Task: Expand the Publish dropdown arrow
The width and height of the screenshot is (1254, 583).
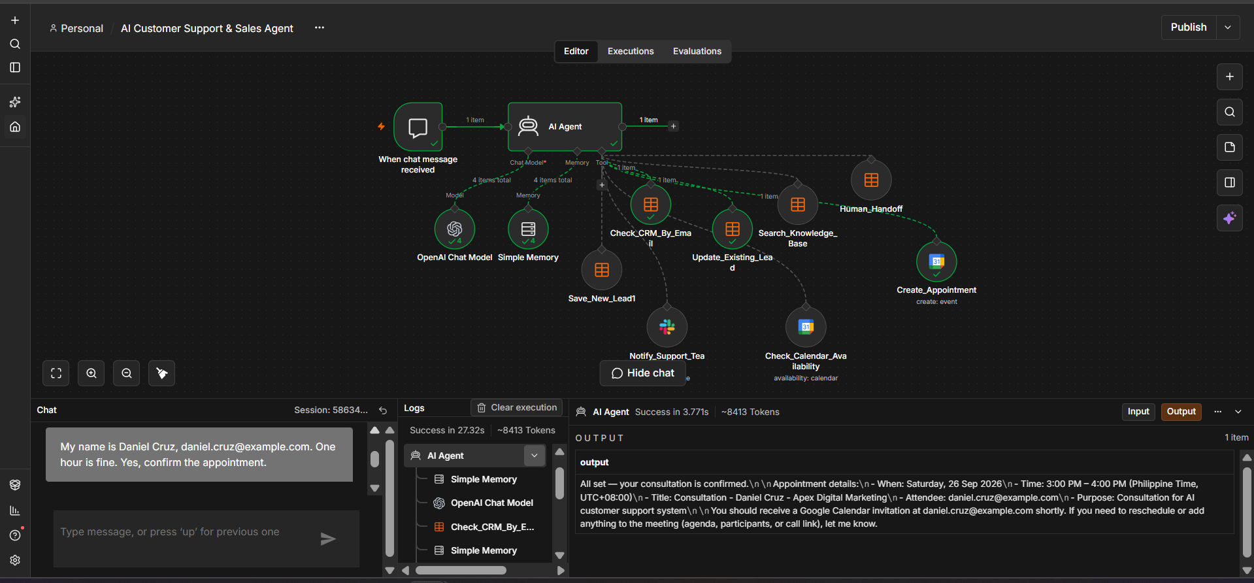Action: pos(1228,27)
